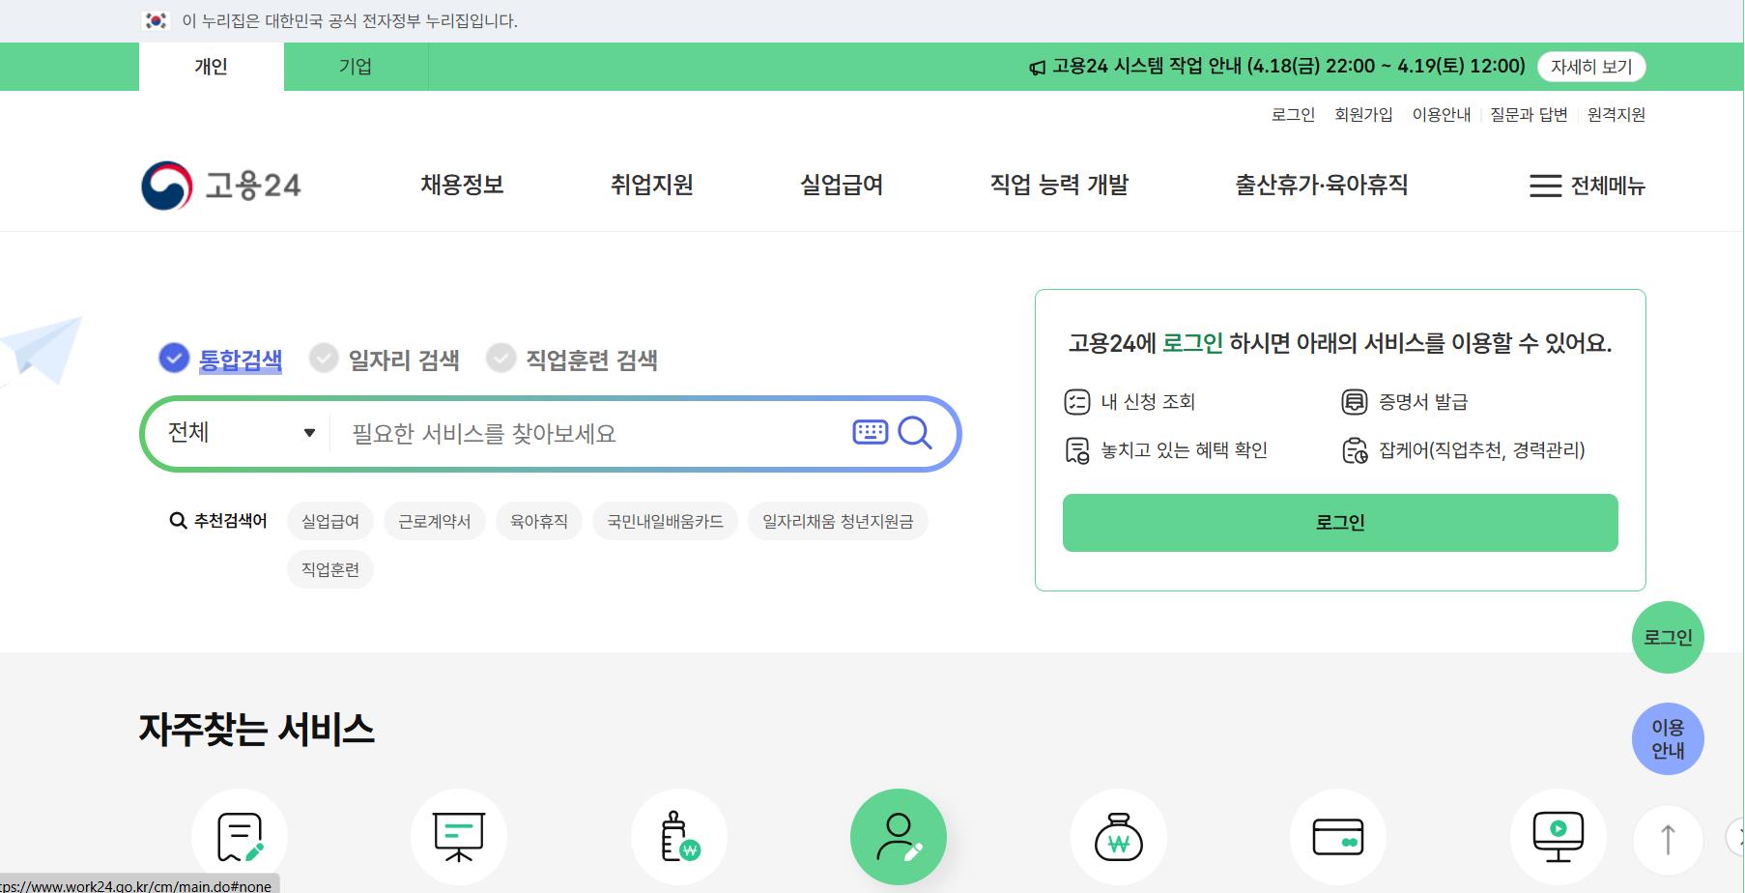This screenshot has width=1745, height=893.
Task: Click the 육아휴직 recommended keyword chip
Action: coord(539,521)
